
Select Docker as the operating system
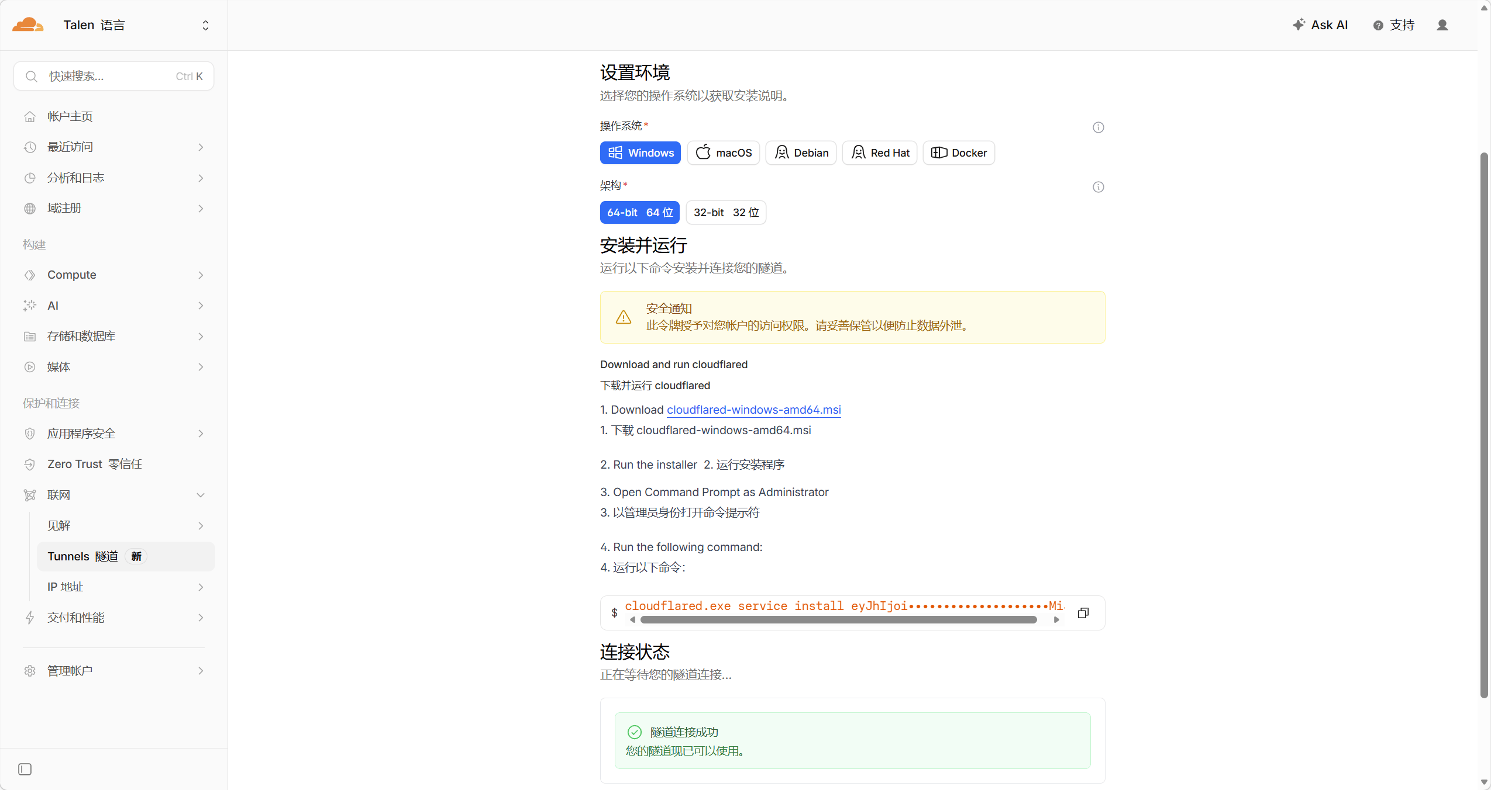coord(958,153)
